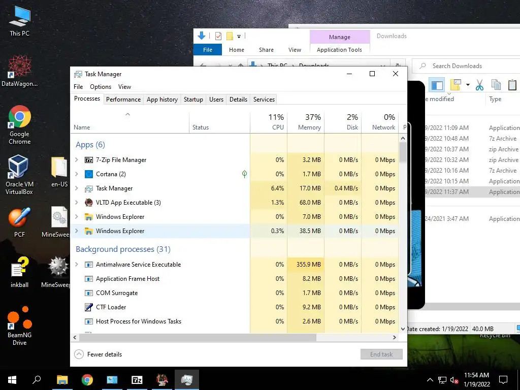Click the Task Manager taskbar button
The width and height of the screenshot is (520, 390).
pyautogui.click(x=187, y=380)
